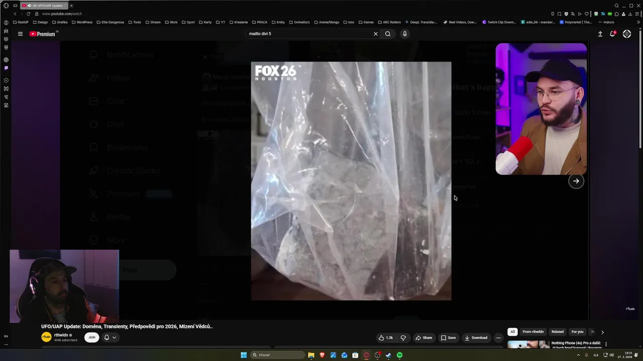
Task: Click the YouTube search magnifier button
Action: click(x=388, y=34)
